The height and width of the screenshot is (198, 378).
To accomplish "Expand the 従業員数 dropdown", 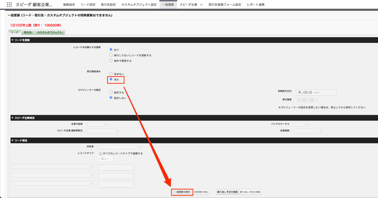I will 308,131.
